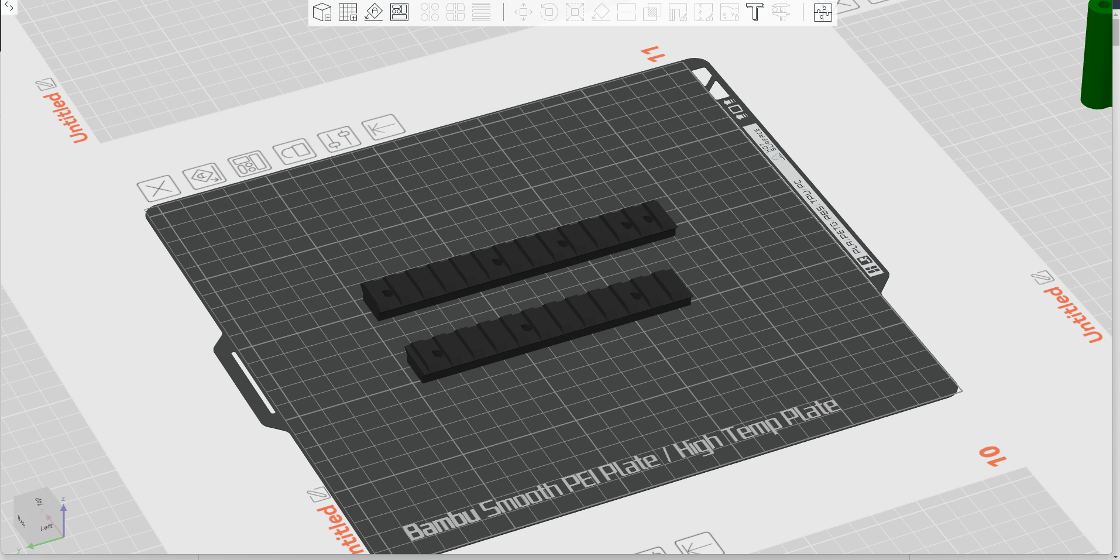Add a new plate with grid-plus icon
This screenshot has width=1120, height=560.
(348, 12)
